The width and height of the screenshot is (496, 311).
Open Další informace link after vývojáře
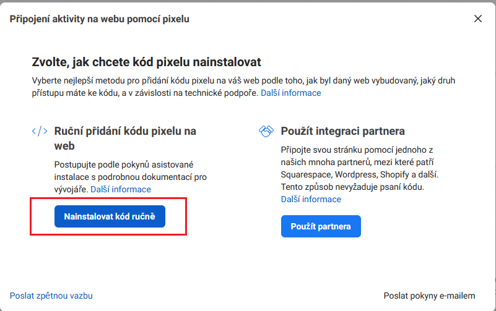coord(121,189)
